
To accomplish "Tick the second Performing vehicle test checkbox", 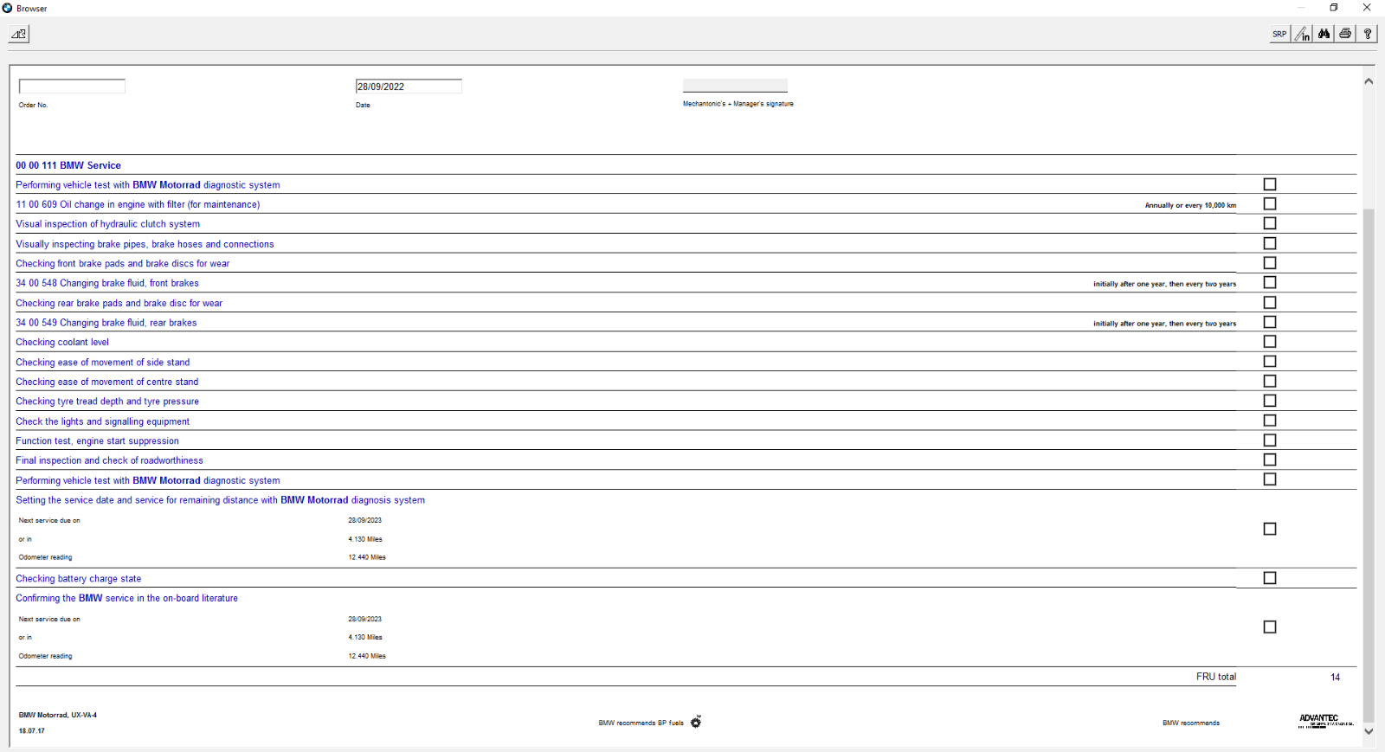I will tap(1270, 479).
